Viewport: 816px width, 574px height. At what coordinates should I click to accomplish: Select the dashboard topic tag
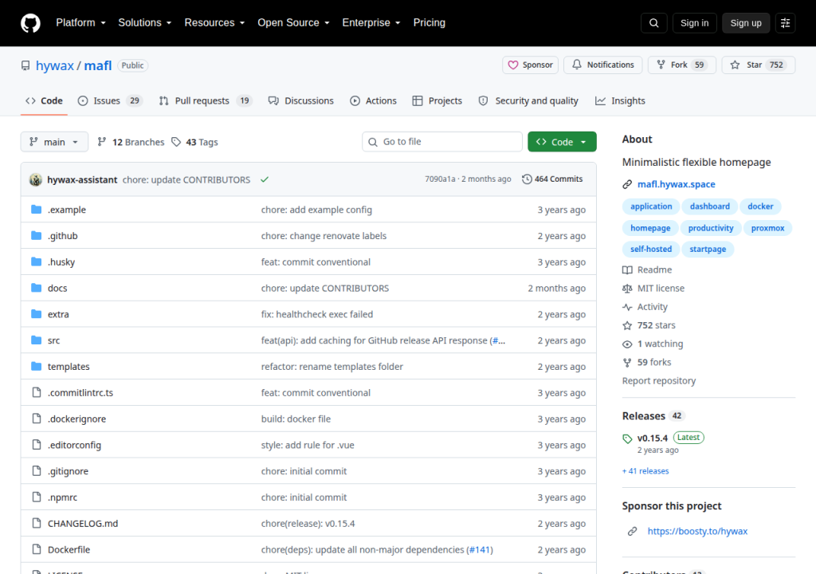tap(710, 206)
